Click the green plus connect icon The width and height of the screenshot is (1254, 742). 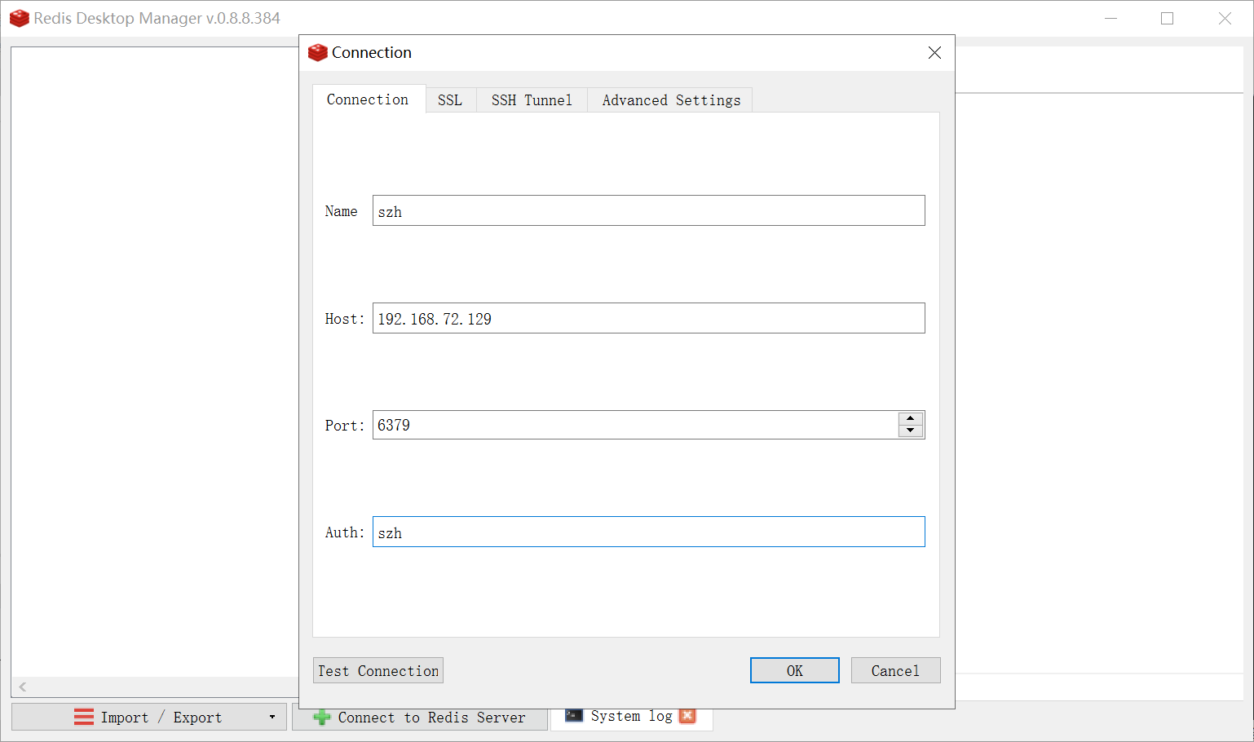(x=322, y=718)
